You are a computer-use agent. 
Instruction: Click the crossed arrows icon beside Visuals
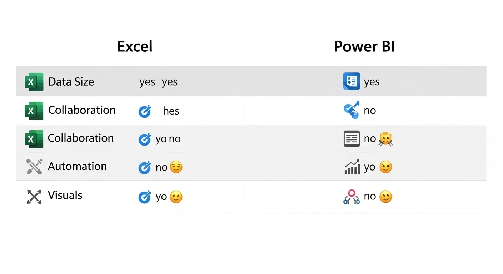click(x=34, y=197)
